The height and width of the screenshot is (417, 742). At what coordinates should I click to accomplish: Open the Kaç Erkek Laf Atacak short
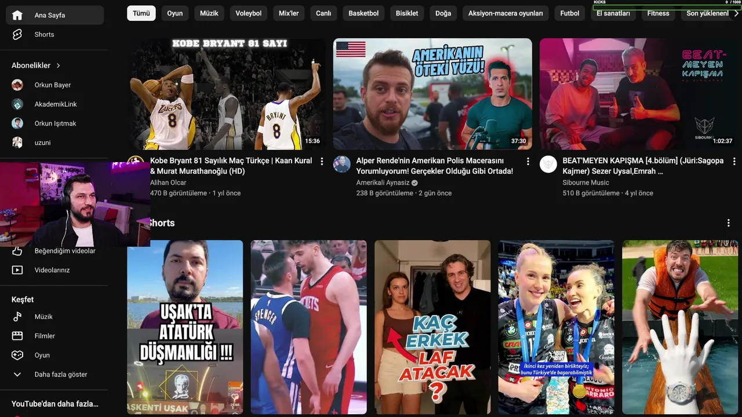point(432,327)
